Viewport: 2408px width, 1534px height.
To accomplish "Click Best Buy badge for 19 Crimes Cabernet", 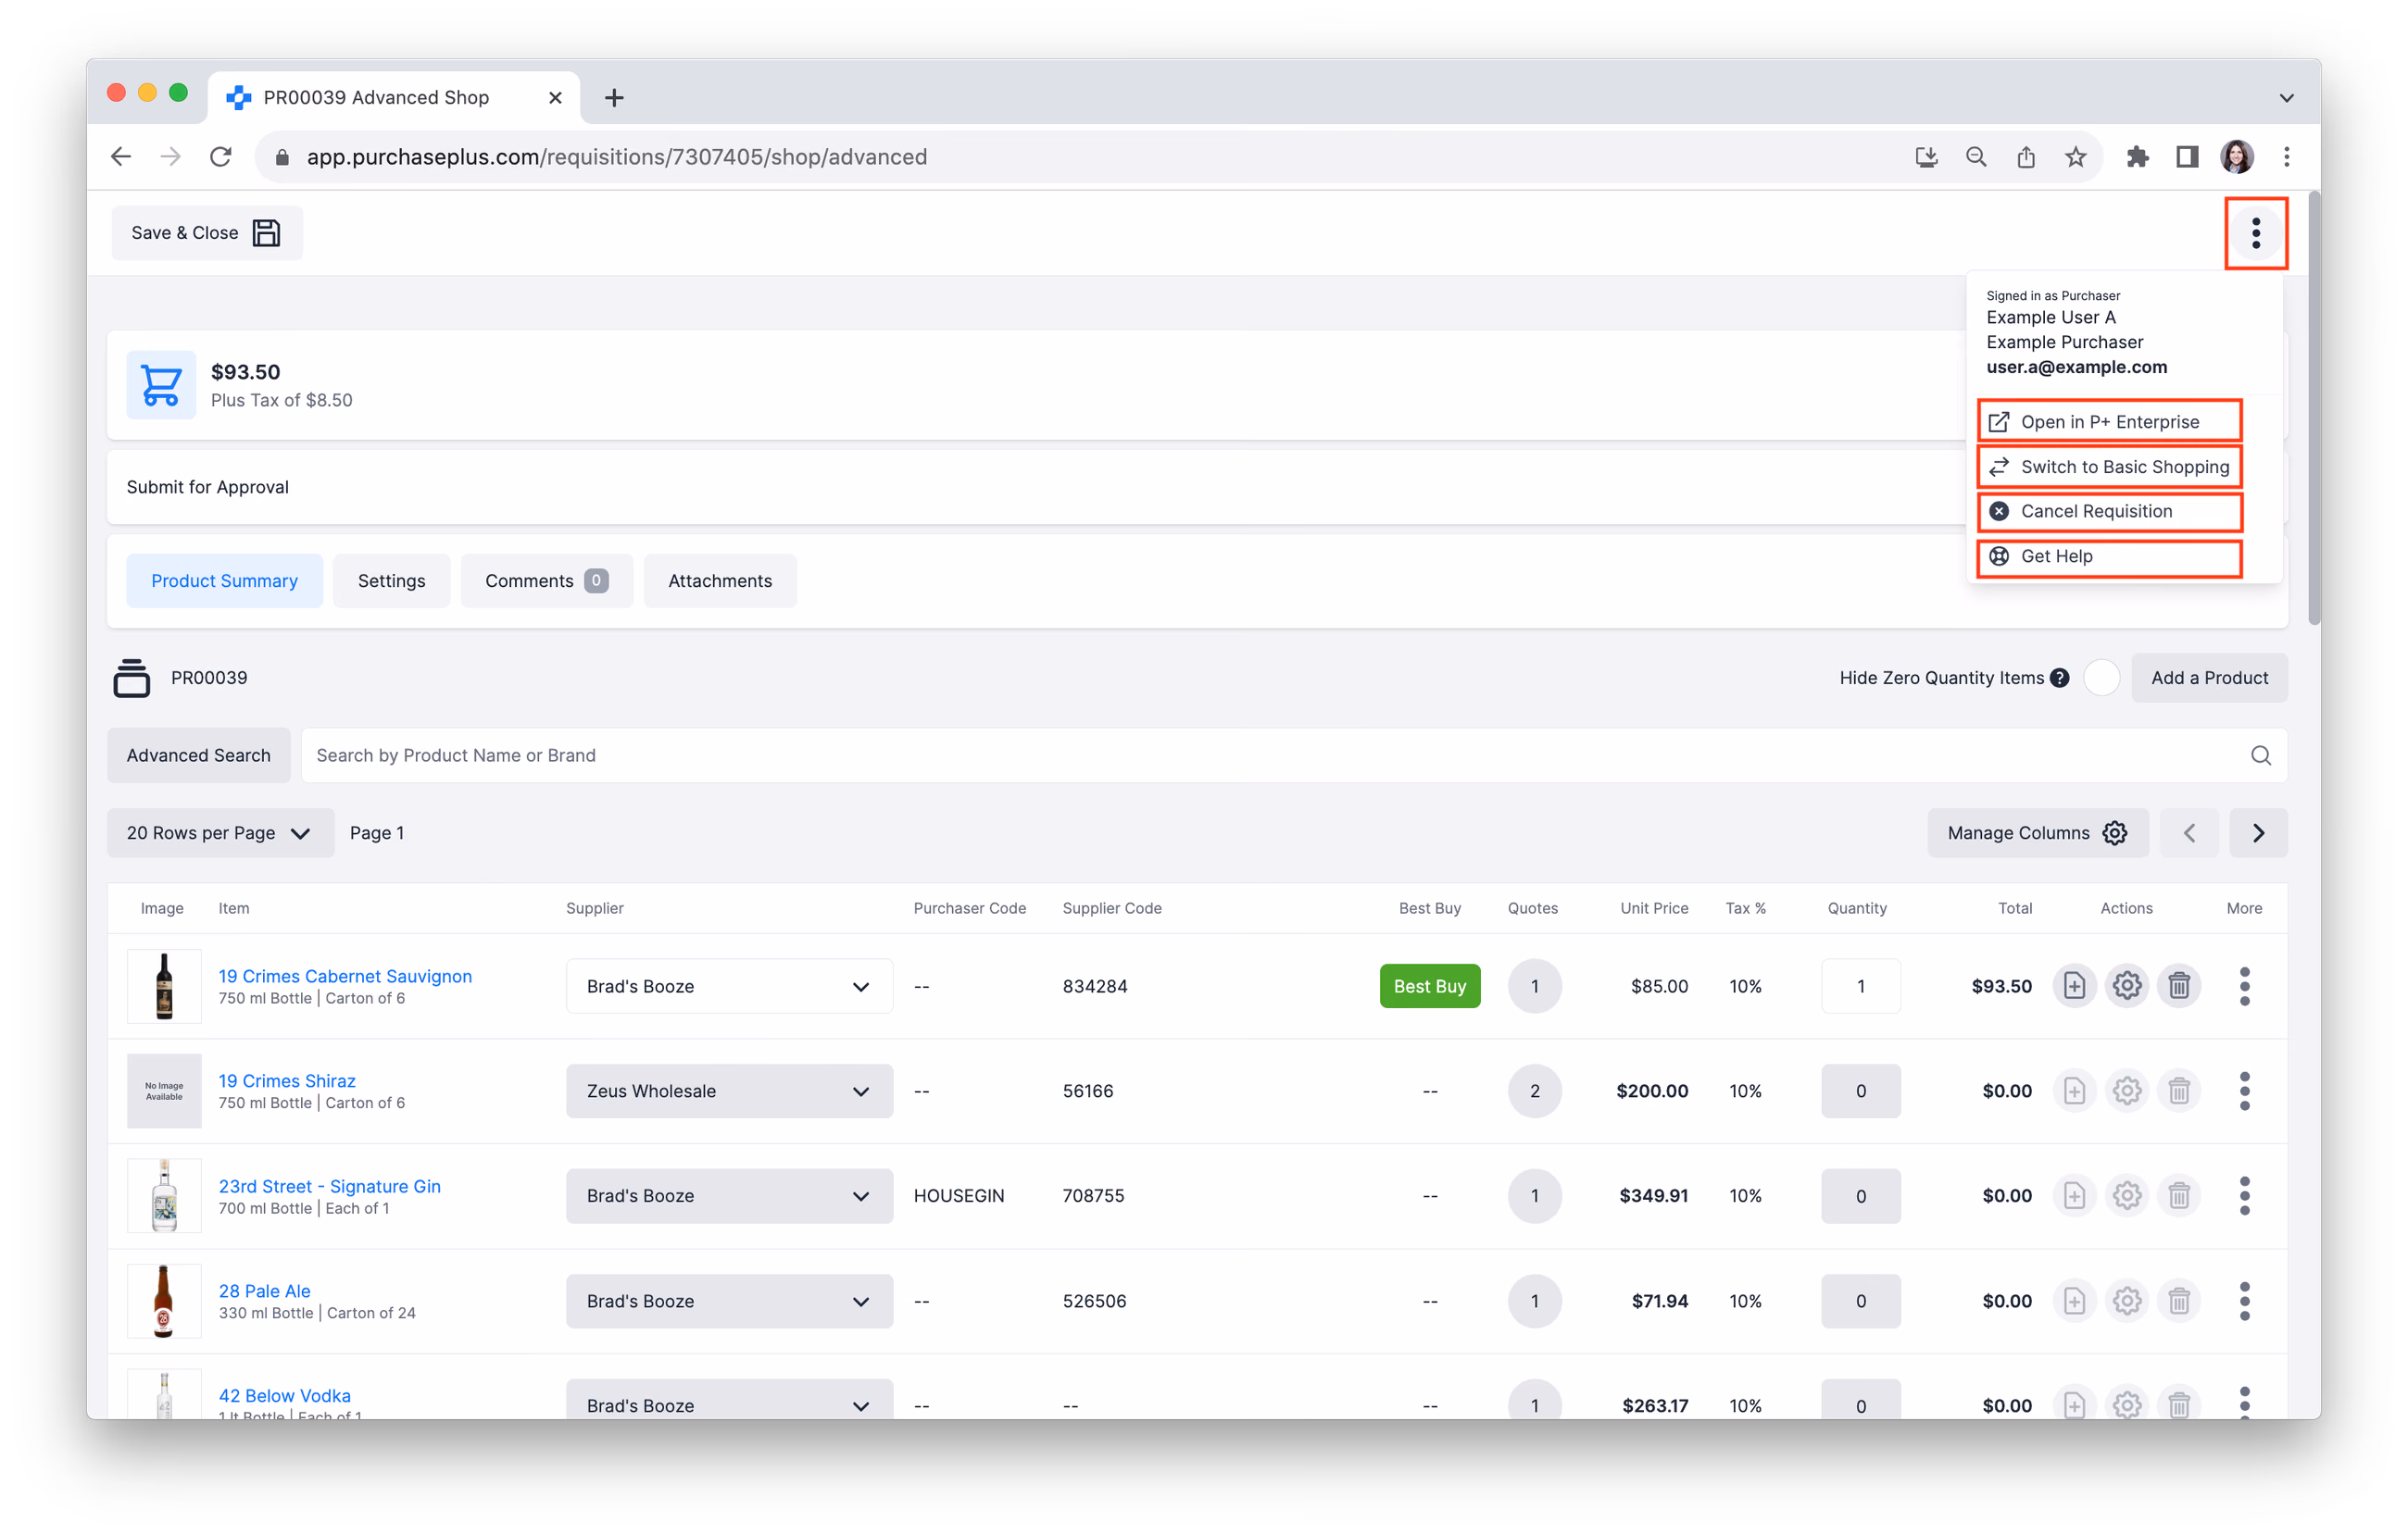I will (1429, 986).
